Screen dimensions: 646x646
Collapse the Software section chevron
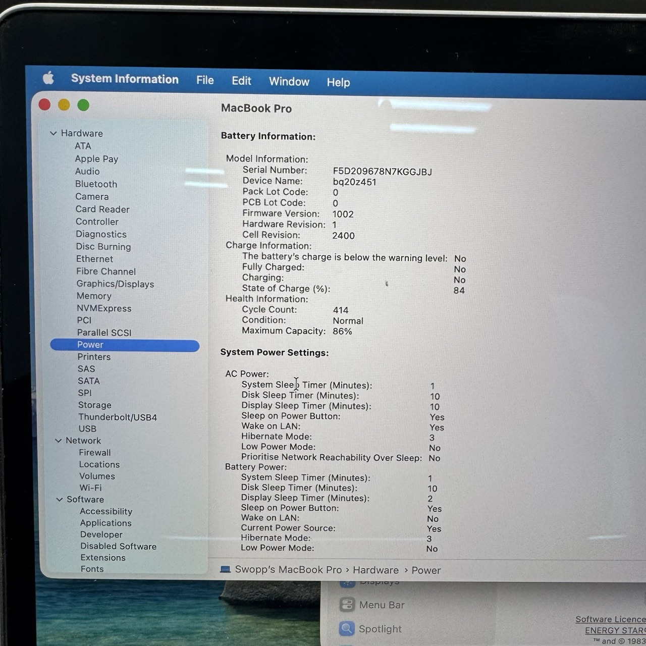59,499
